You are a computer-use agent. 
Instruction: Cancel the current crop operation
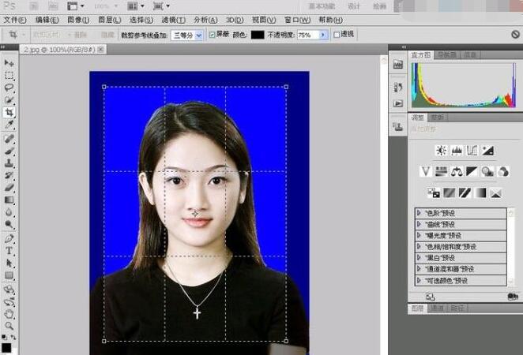pyautogui.click(x=515, y=34)
